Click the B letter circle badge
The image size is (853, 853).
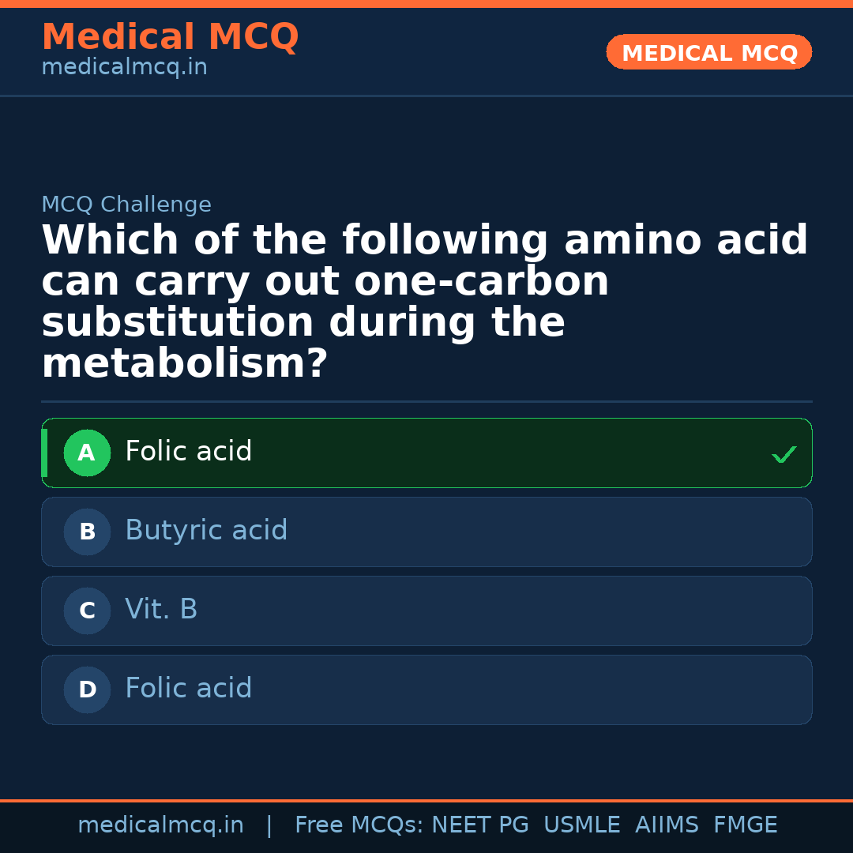(87, 532)
